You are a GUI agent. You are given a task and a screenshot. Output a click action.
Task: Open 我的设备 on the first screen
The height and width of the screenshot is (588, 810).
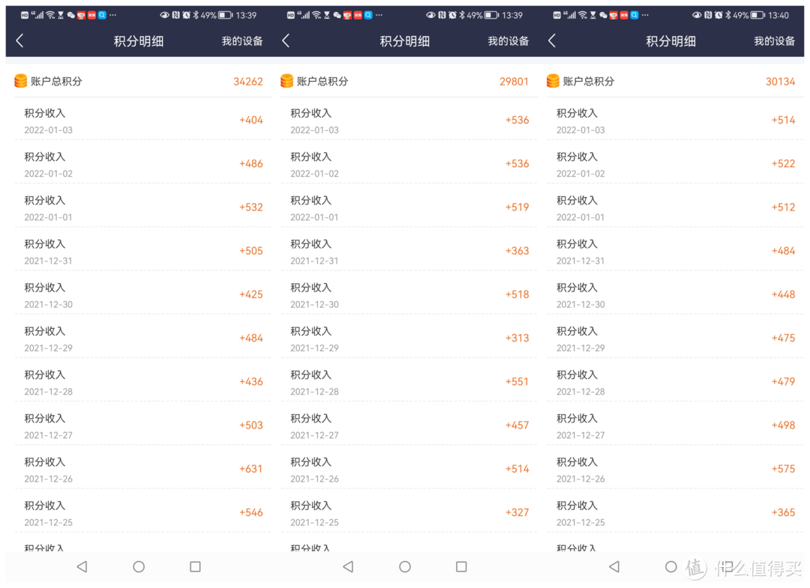(x=241, y=41)
